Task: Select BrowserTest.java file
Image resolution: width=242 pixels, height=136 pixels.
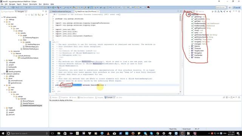Action: [x=27, y=101]
